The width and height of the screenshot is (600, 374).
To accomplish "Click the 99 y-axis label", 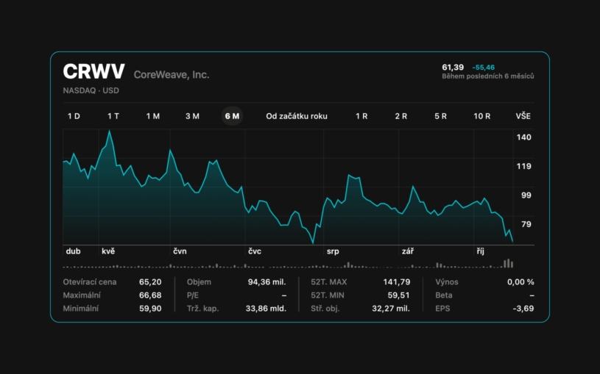I will [526, 195].
